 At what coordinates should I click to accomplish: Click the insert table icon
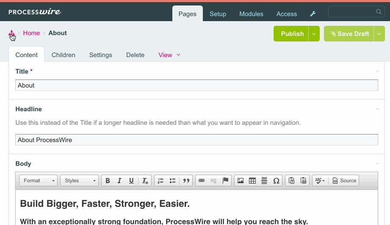tap(252, 181)
